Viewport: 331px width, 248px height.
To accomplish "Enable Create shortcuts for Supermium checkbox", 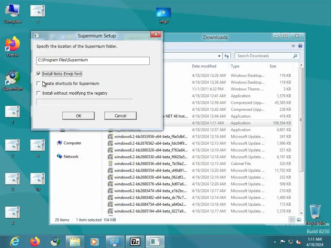I will pyautogui.click(x=38, y=83).
